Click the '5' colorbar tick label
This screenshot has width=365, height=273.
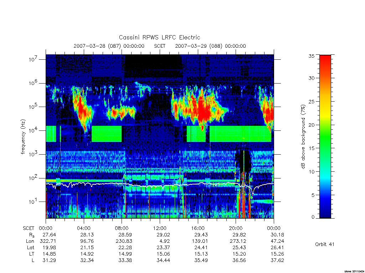[x=313, y=195]
